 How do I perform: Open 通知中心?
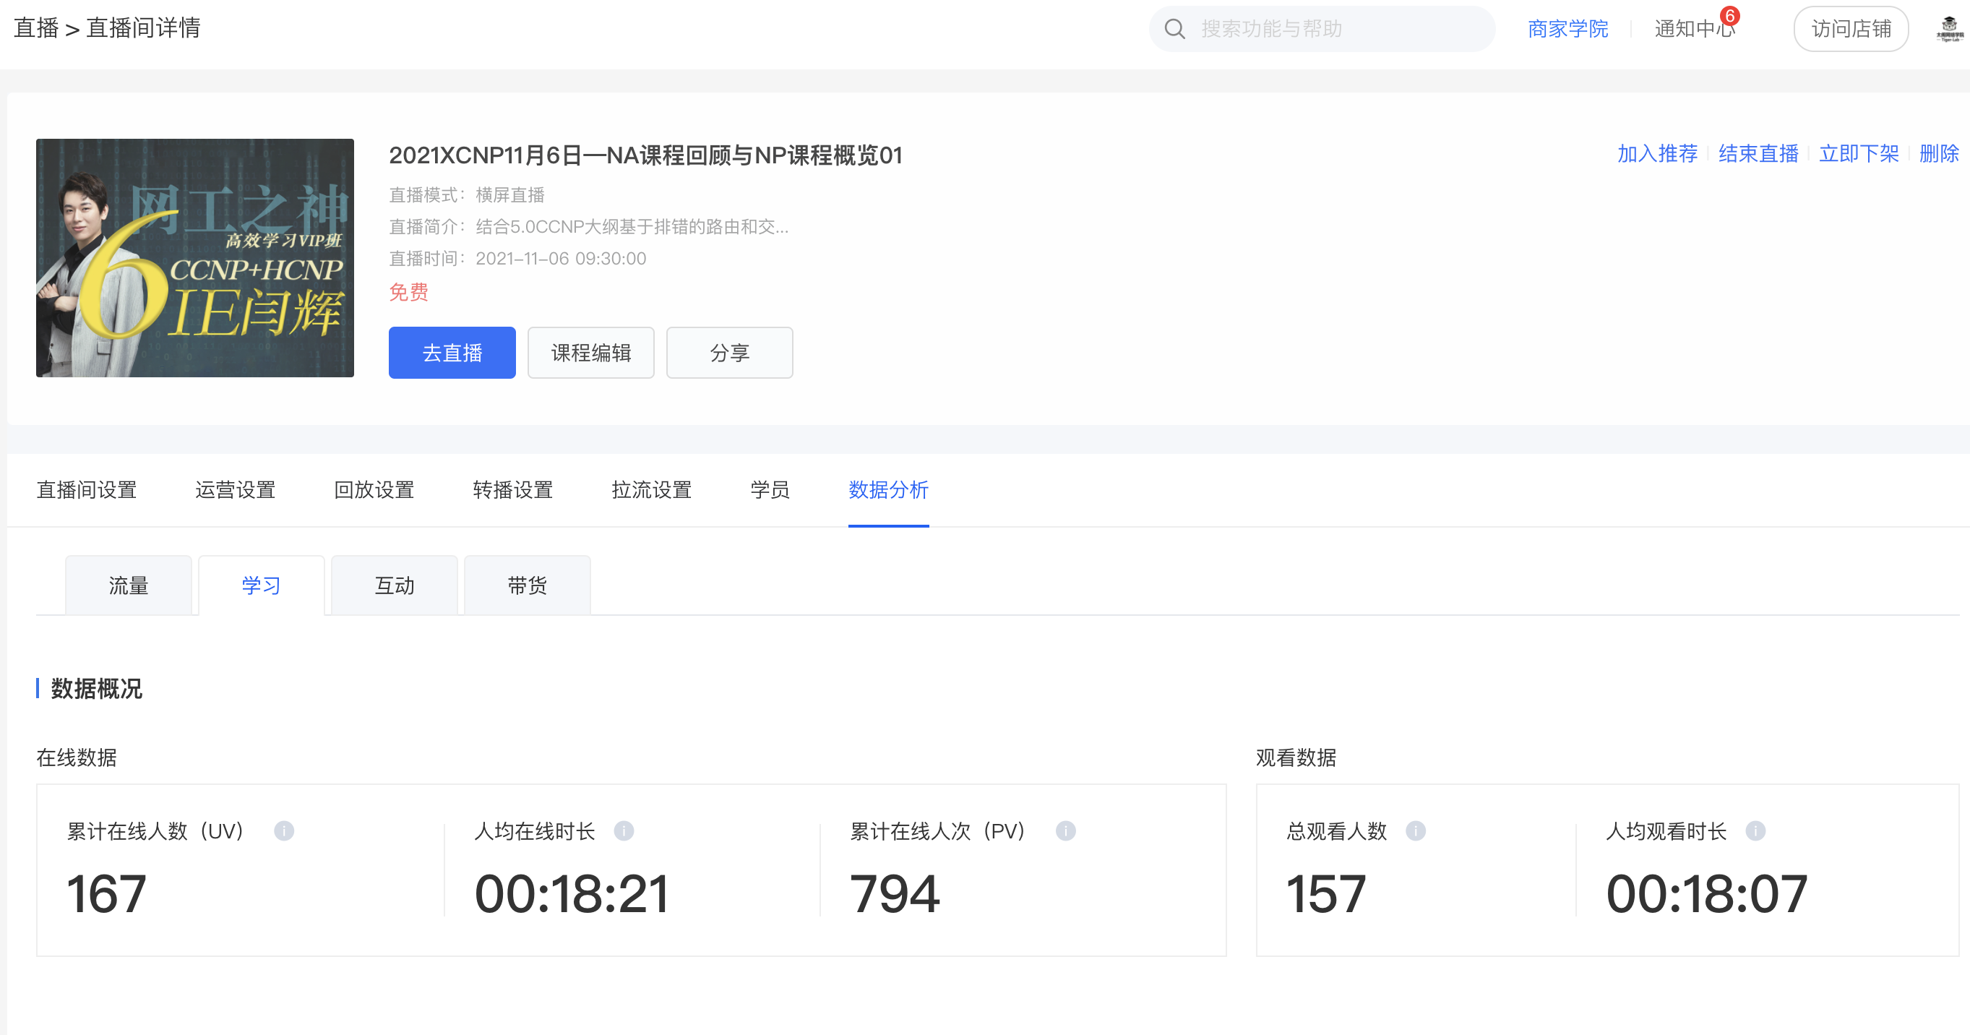1695,29
